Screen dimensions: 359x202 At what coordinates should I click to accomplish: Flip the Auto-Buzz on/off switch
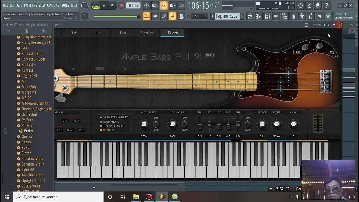coord(156,124)
